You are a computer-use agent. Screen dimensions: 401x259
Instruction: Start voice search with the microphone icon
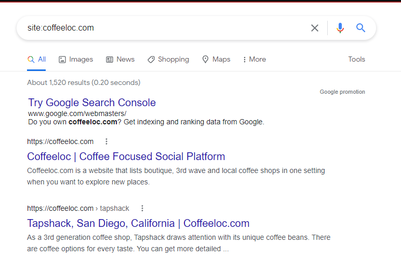[340, 28]
